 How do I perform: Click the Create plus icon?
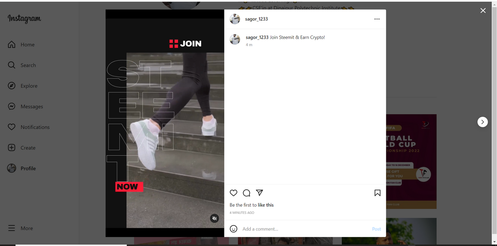12,148
